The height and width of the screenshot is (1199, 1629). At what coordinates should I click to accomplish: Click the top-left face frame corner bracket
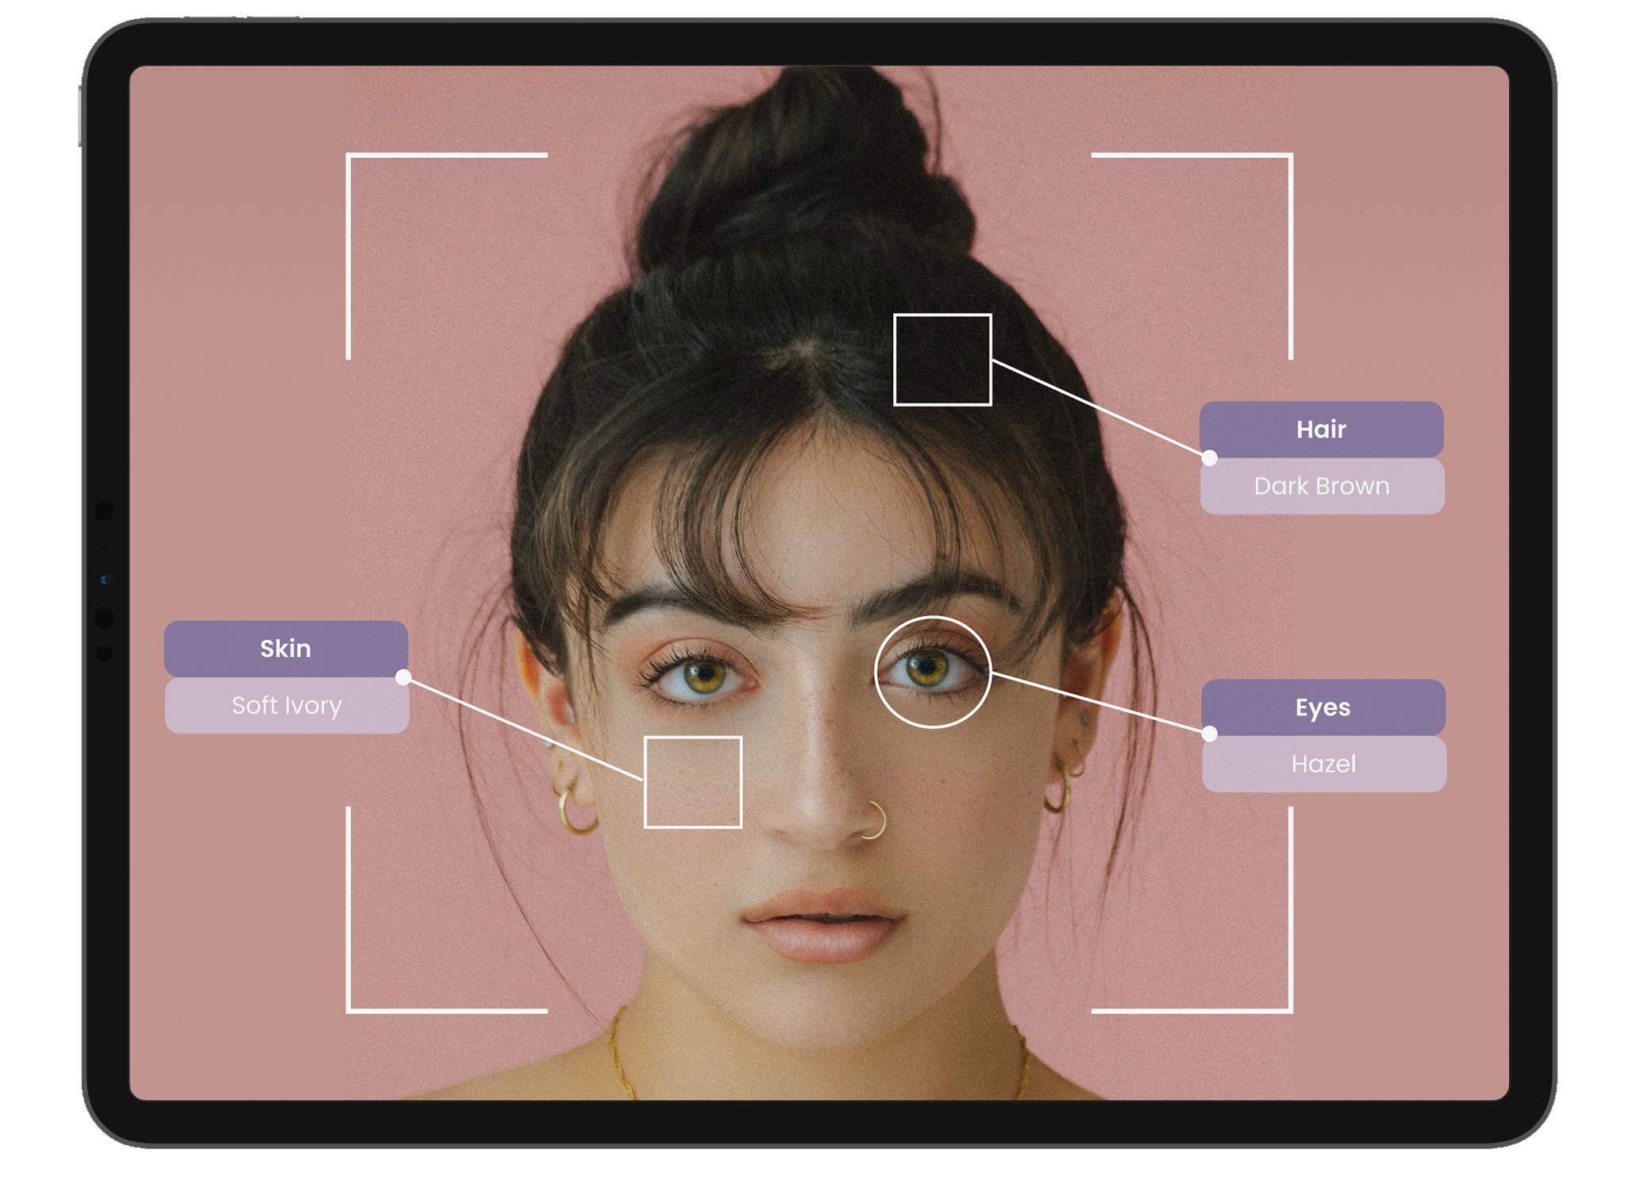tap(350, 157)
